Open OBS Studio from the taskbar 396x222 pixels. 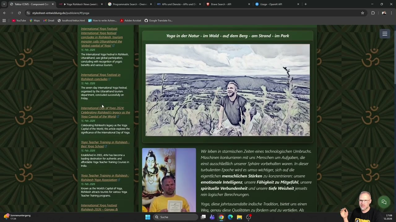pyautogui.click(x=248, y=217)
